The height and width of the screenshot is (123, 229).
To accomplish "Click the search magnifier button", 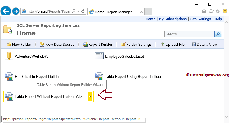I will [218, 34].
